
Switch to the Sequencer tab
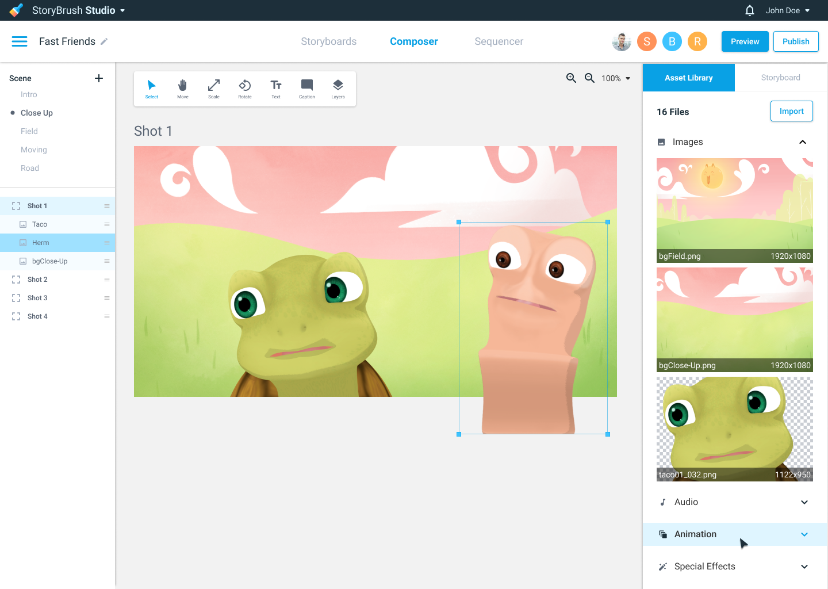click(x=499, y=41)
